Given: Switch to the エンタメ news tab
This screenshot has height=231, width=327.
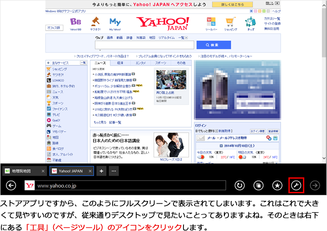Looking at the screenshot, I should (x=140, y=63).
